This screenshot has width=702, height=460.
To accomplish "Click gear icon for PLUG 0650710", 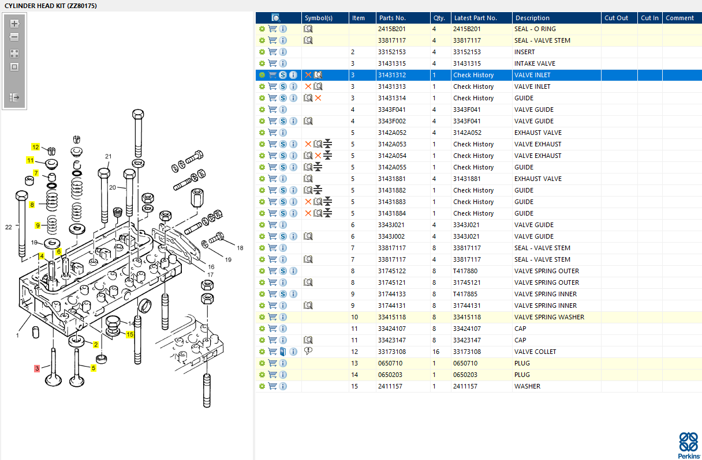I will [262, 363].
